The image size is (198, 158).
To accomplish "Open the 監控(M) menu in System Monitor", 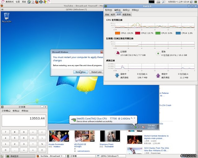I will click(x=109, y=10).
